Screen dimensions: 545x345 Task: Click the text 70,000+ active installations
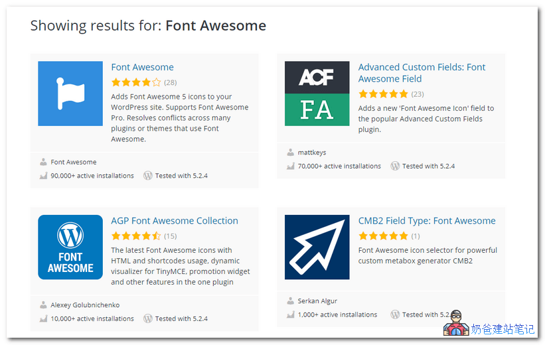[x=339, y=166]
